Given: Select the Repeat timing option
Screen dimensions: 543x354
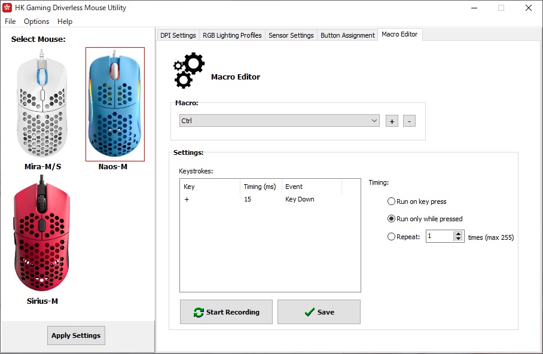Looking at the screenshot, I should tap(404, 237).
